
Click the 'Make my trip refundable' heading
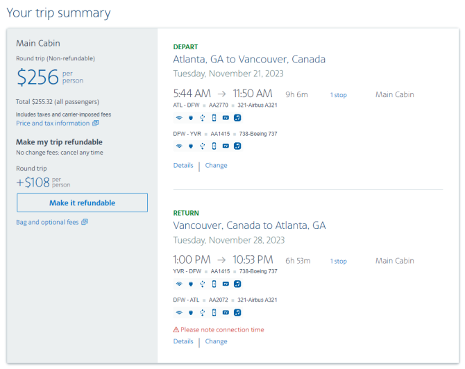(x=59, y=142)
